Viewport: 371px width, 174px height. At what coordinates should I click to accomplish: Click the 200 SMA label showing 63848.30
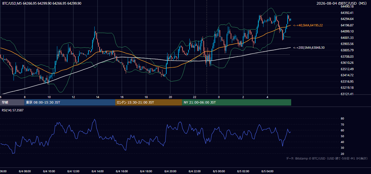pos(309,48)
